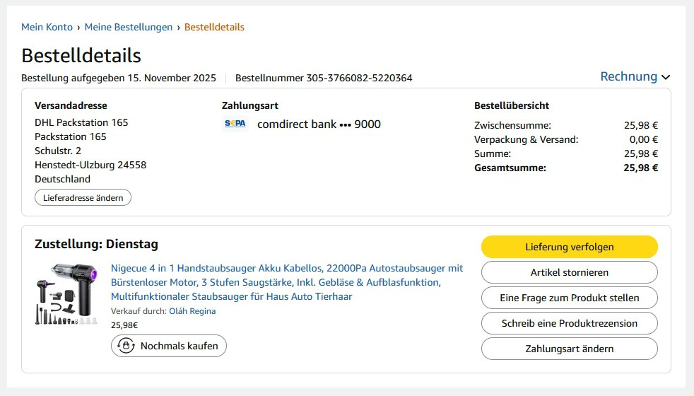
Task: Open the handheld vacuum product thumbnail
Action: click(67, 294)
